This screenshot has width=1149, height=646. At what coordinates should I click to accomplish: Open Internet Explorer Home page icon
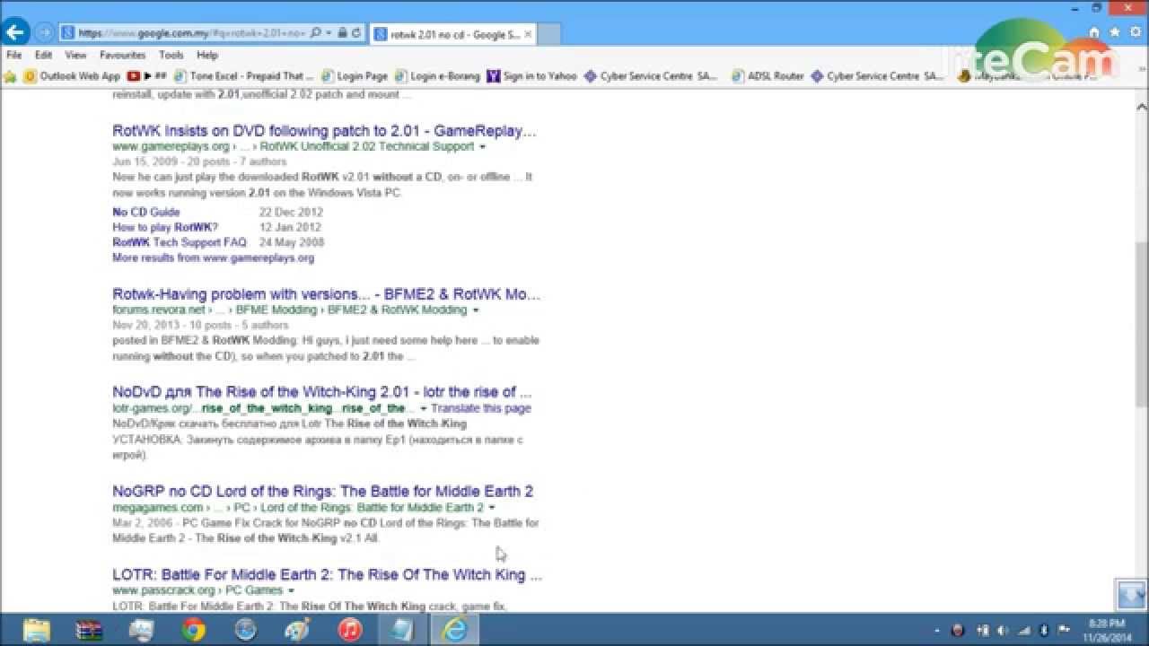click(1093, 32)
